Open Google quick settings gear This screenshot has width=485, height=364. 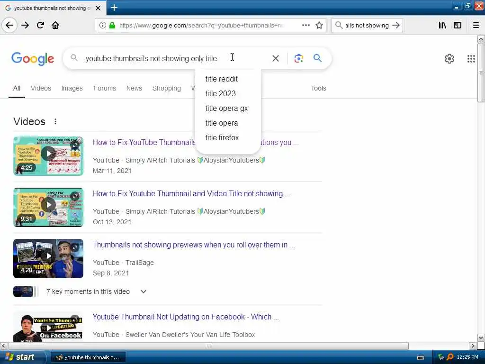pos(449,58)
